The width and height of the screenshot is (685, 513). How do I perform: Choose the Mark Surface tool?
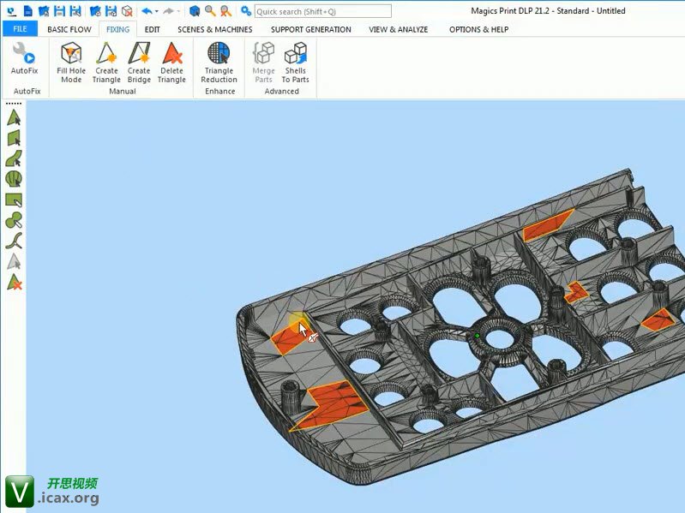(x=14, y=159)
